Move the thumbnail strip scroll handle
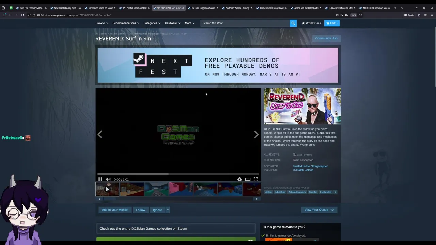Viewport: 436px width, 245px height. (x=109, y=199)
